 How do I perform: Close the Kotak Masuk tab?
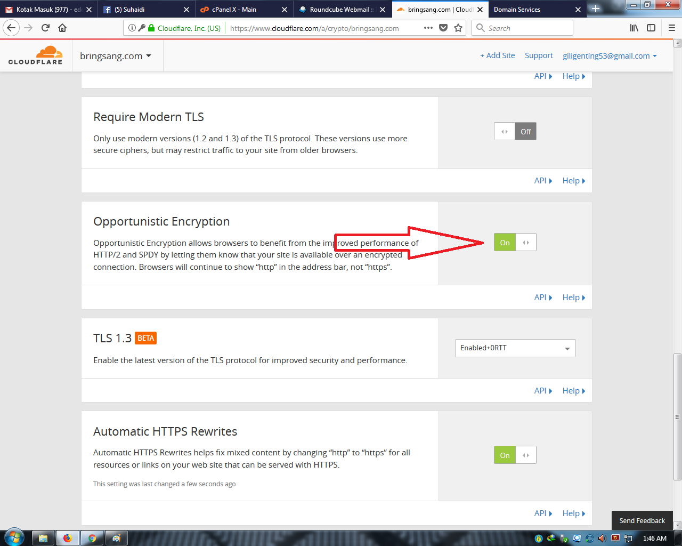tap(88, 10)
